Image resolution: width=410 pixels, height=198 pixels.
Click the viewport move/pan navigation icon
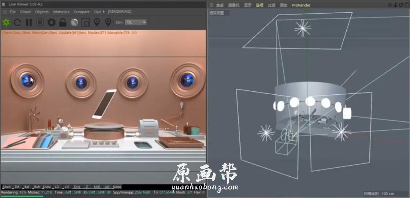[x=390, y=5]
